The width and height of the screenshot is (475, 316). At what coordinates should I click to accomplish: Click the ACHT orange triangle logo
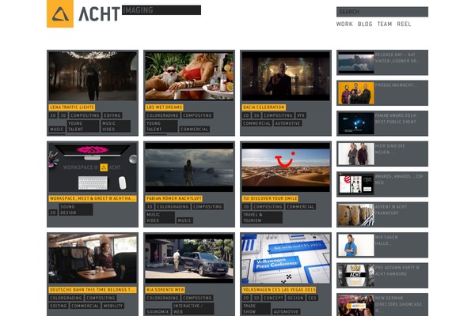click(x=60, y=13)
